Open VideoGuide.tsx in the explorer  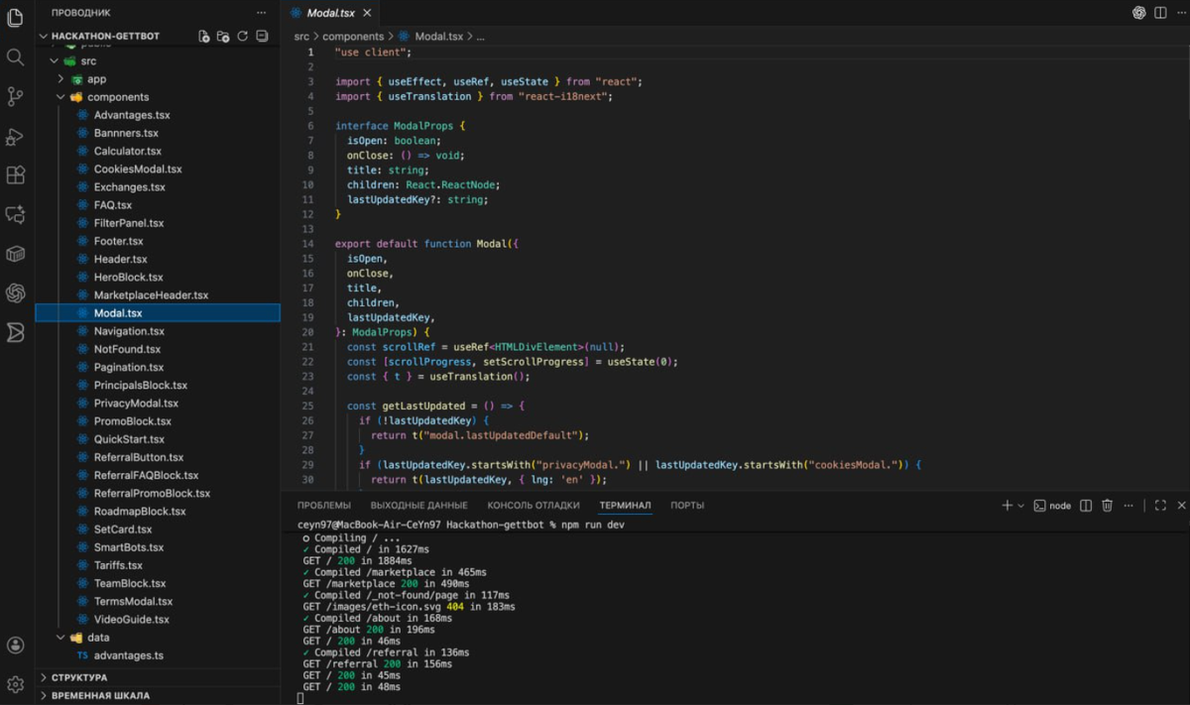[x=132, y=620]
